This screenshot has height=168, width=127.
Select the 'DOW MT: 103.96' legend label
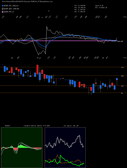pyautogui.click(x=11, y=9)
